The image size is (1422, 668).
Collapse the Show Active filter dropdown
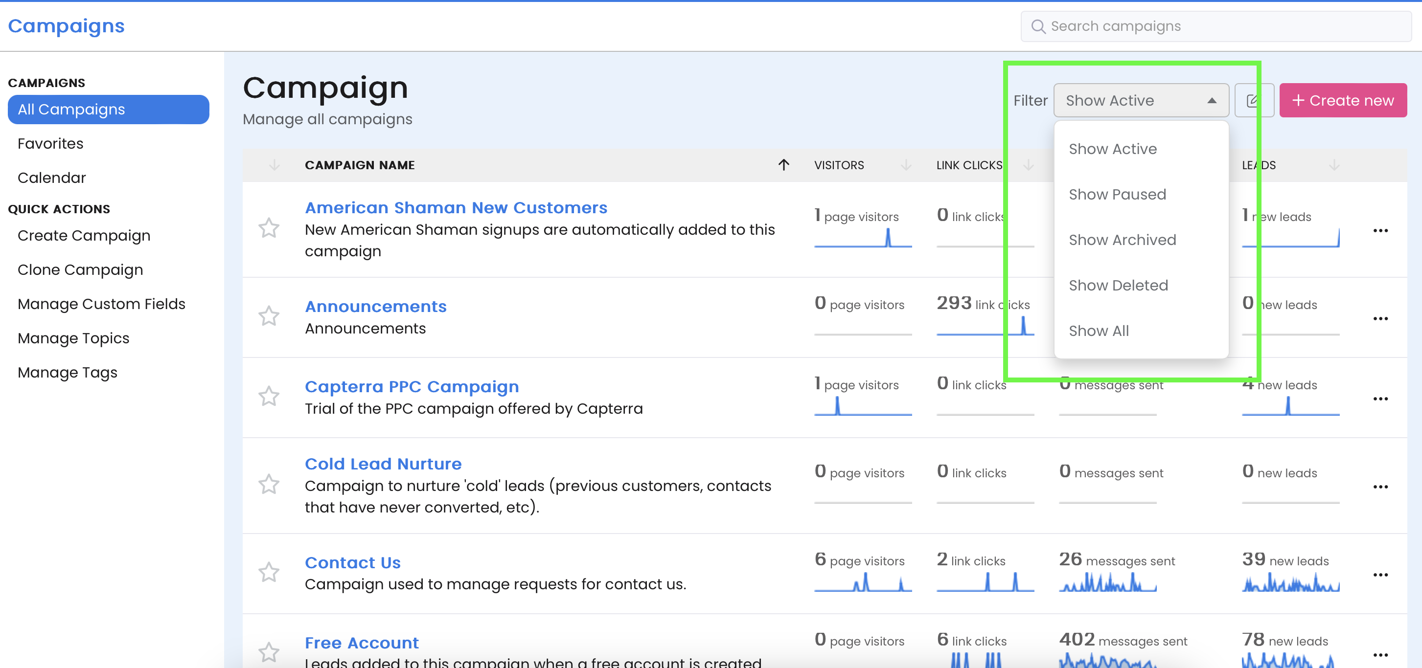coord(1141,100)
